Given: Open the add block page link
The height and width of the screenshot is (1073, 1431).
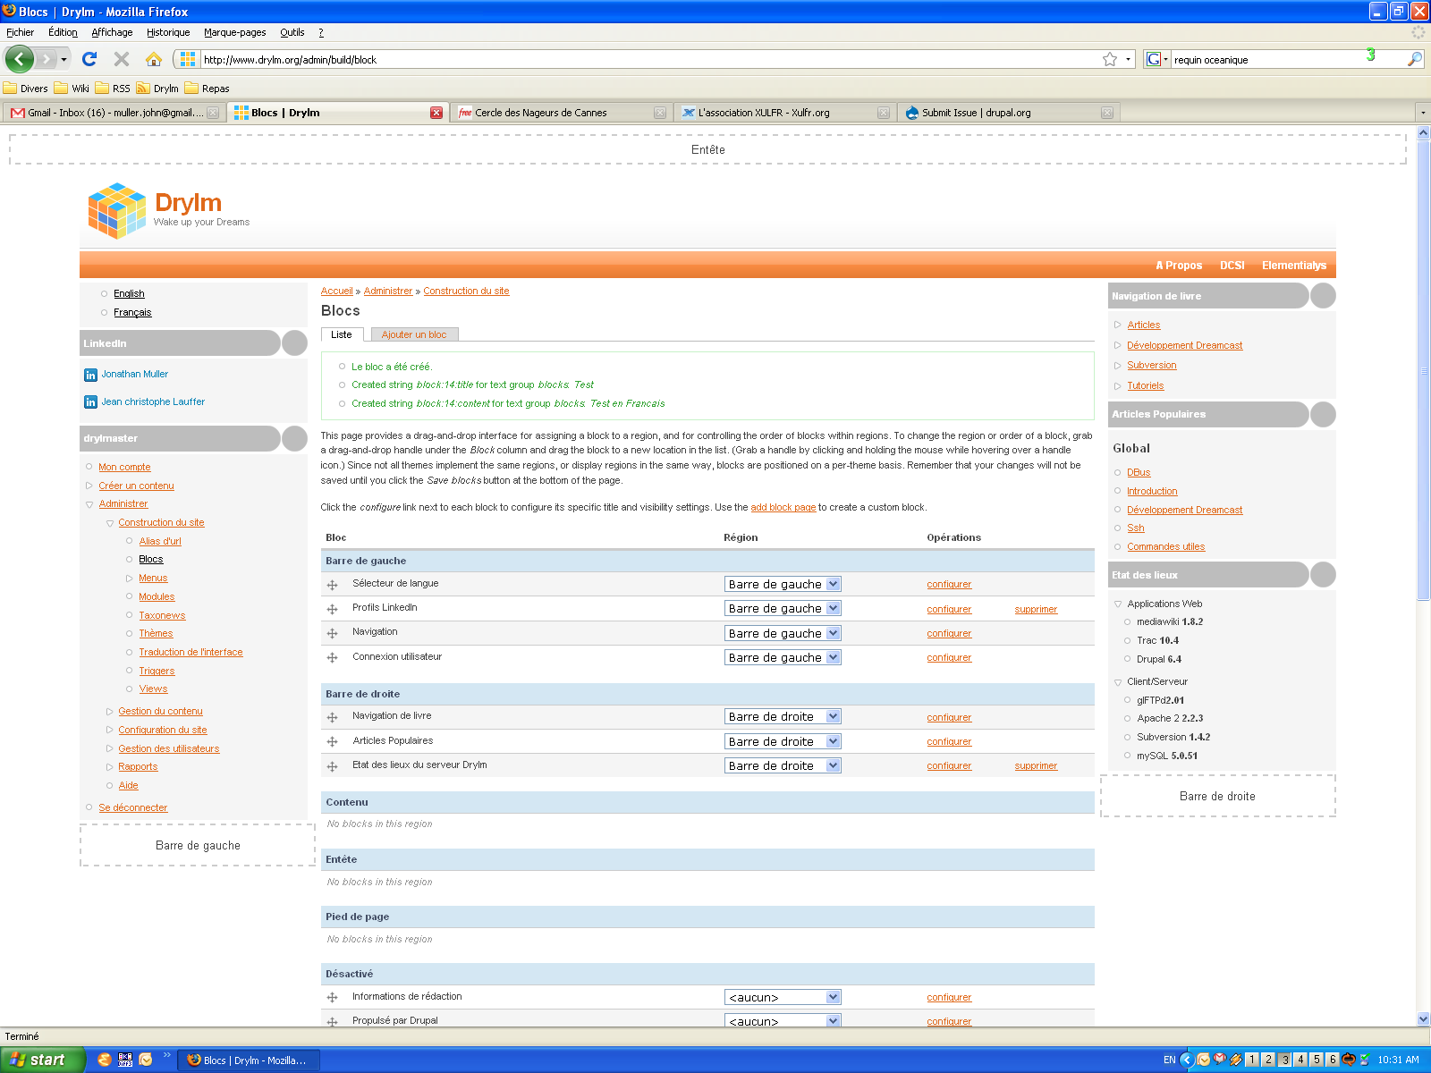Looking at the screenshot, I should [x=783, y=508].
